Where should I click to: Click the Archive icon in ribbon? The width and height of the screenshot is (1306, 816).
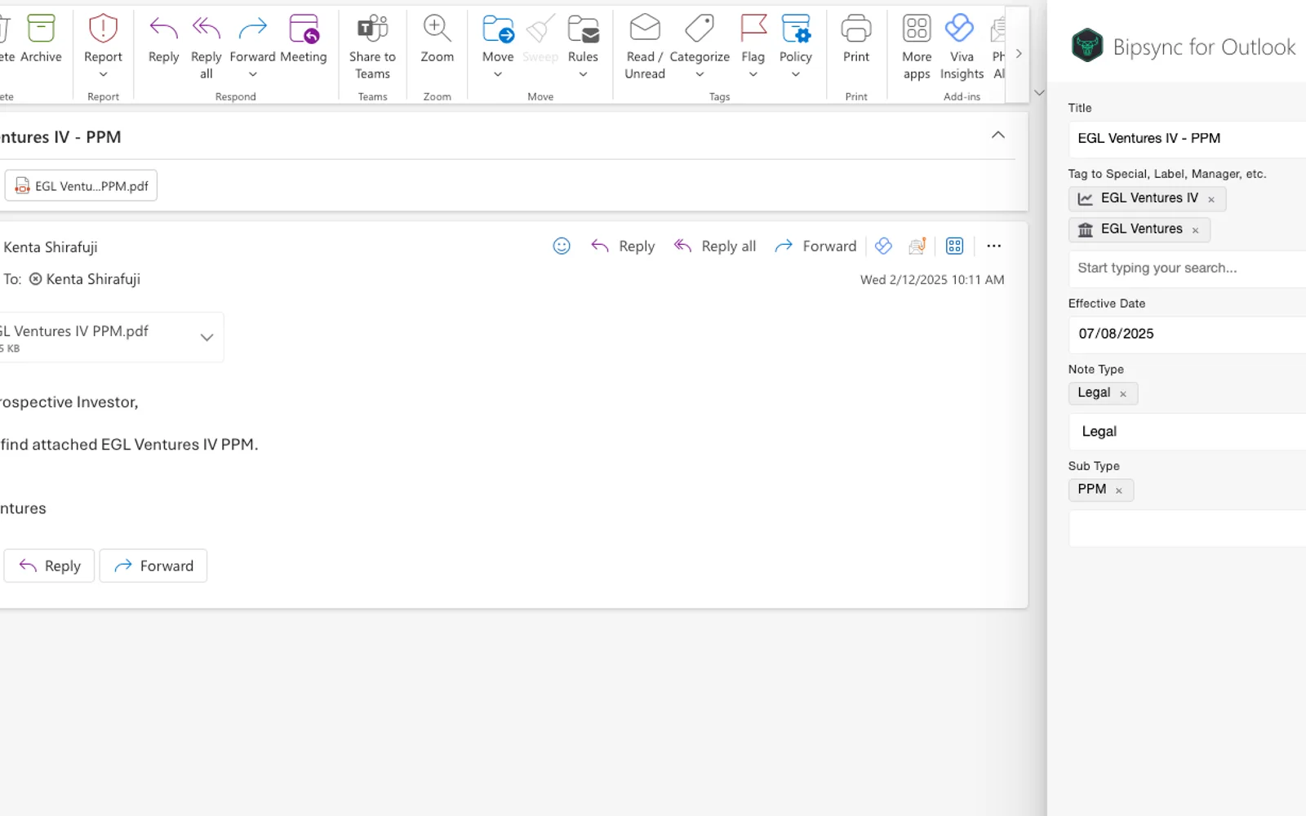[41, 29]
